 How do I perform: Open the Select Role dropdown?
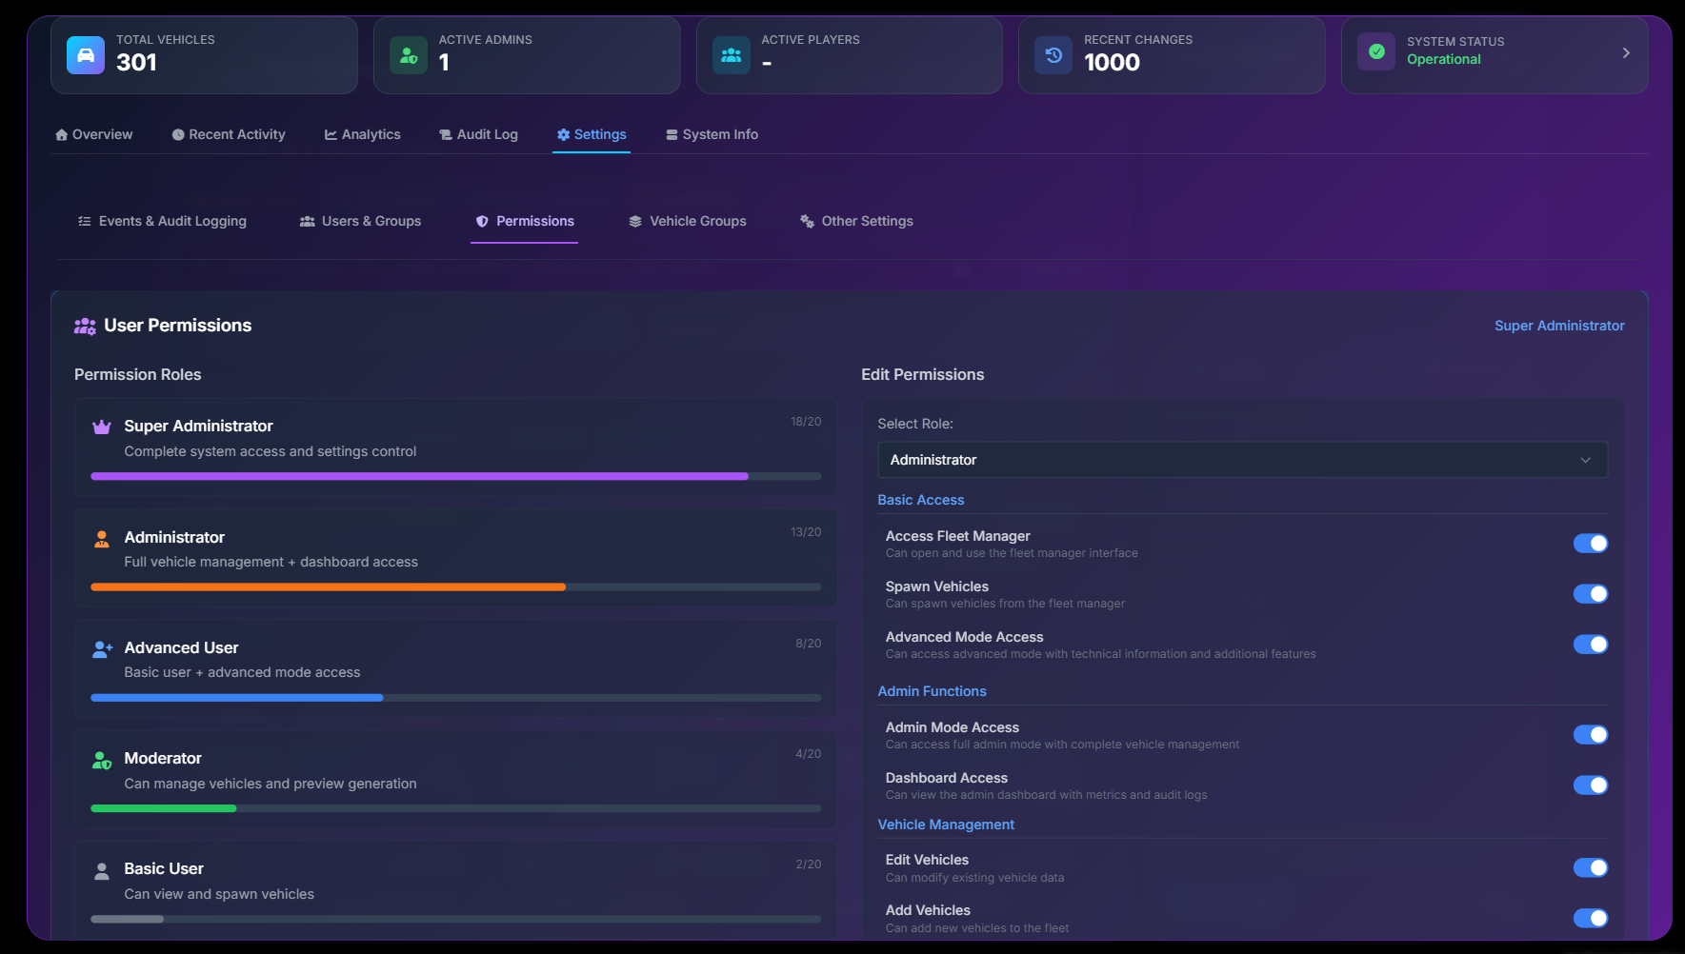pos(1241,460)
